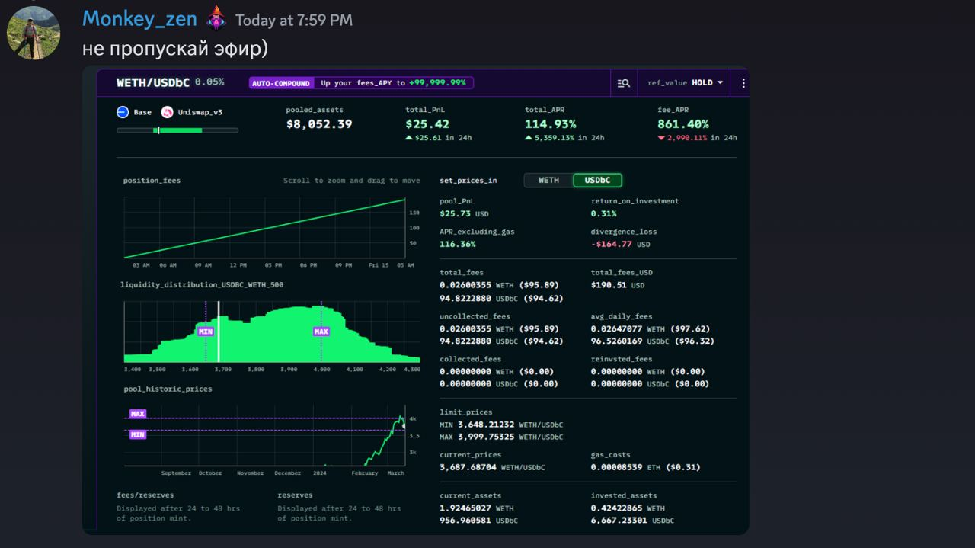Screen dimensions: 975x548
Task: Open the three-dot options menu
Action: 743,83
